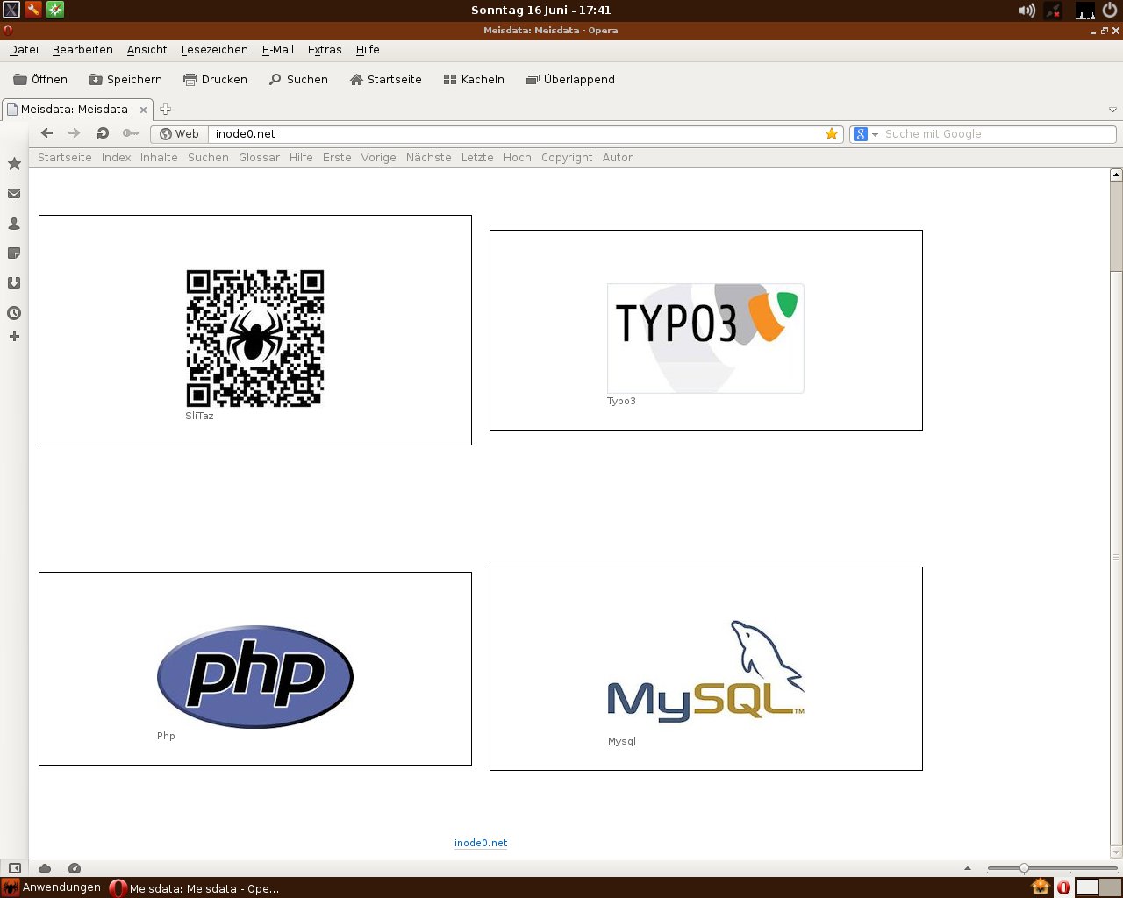Click the password wand key icon
The height and width of the screenshot is (898, 1123).
click(x=131, y=133)
